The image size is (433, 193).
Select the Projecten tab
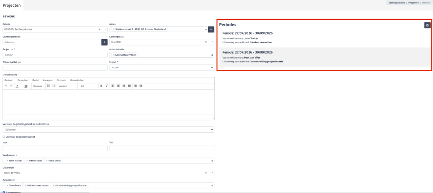tap(12, 5)
